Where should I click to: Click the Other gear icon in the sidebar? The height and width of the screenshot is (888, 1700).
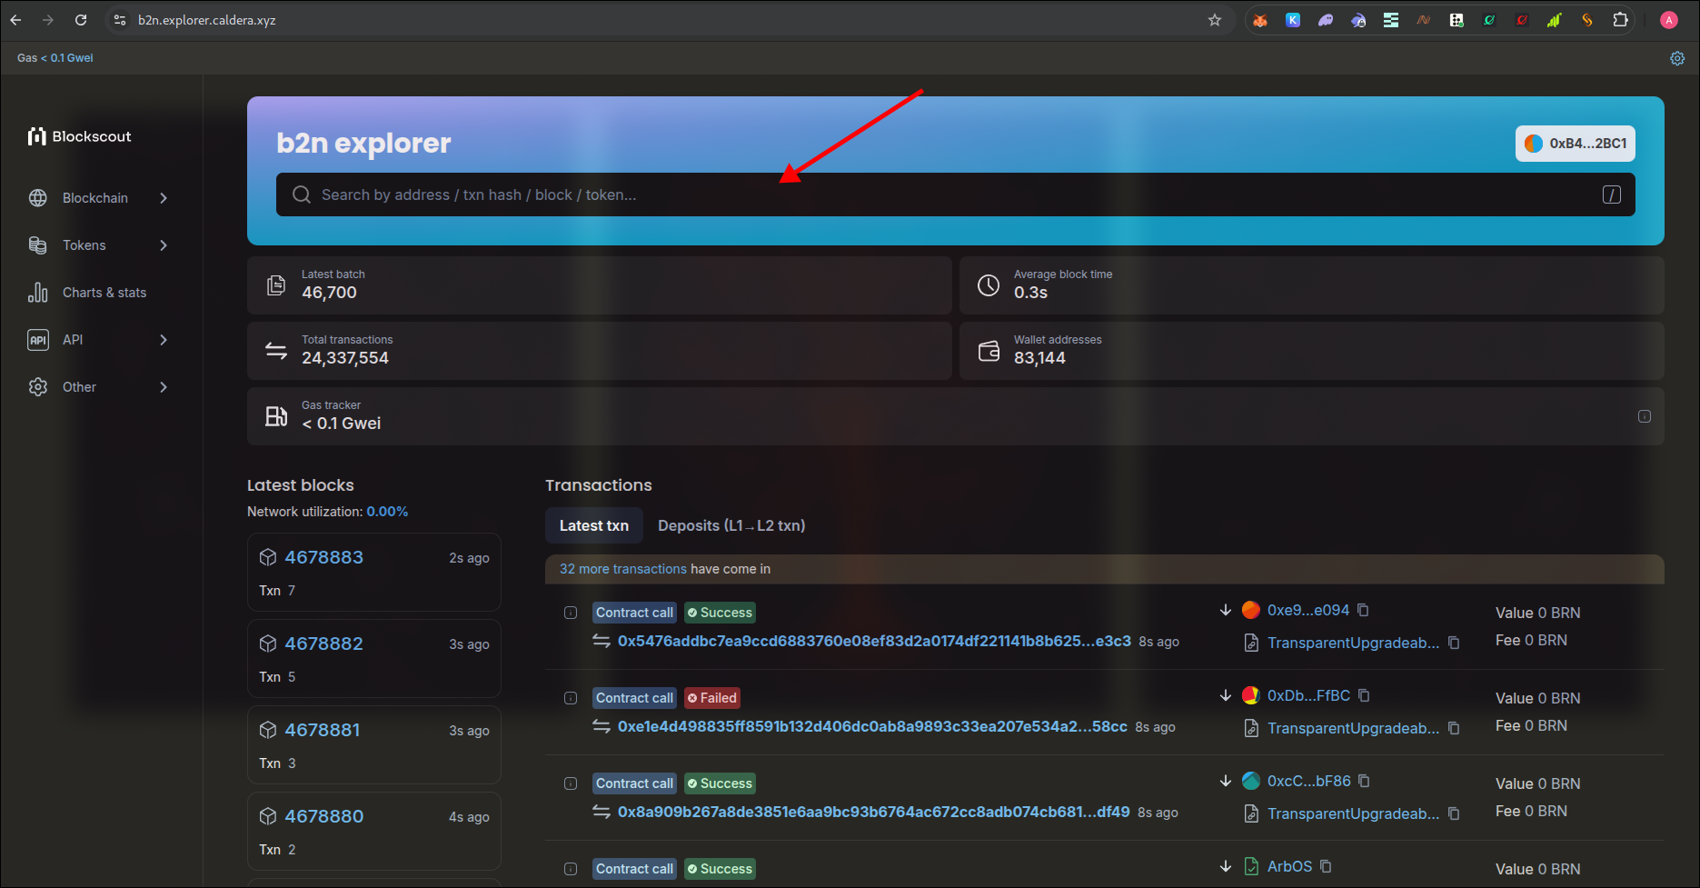coord(38,387)
